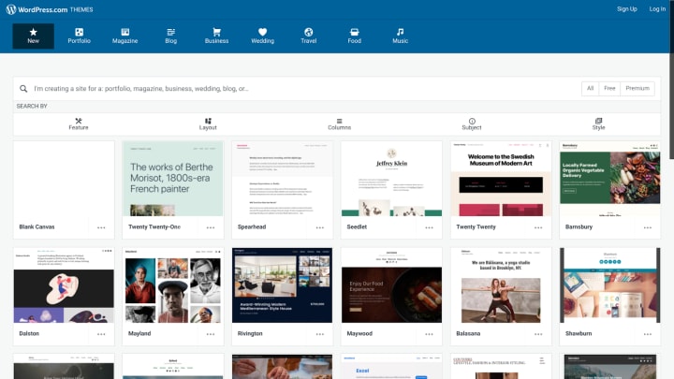Open the Shawburn theme preview
Screen dimensions: 674x379
click(610, 285)
